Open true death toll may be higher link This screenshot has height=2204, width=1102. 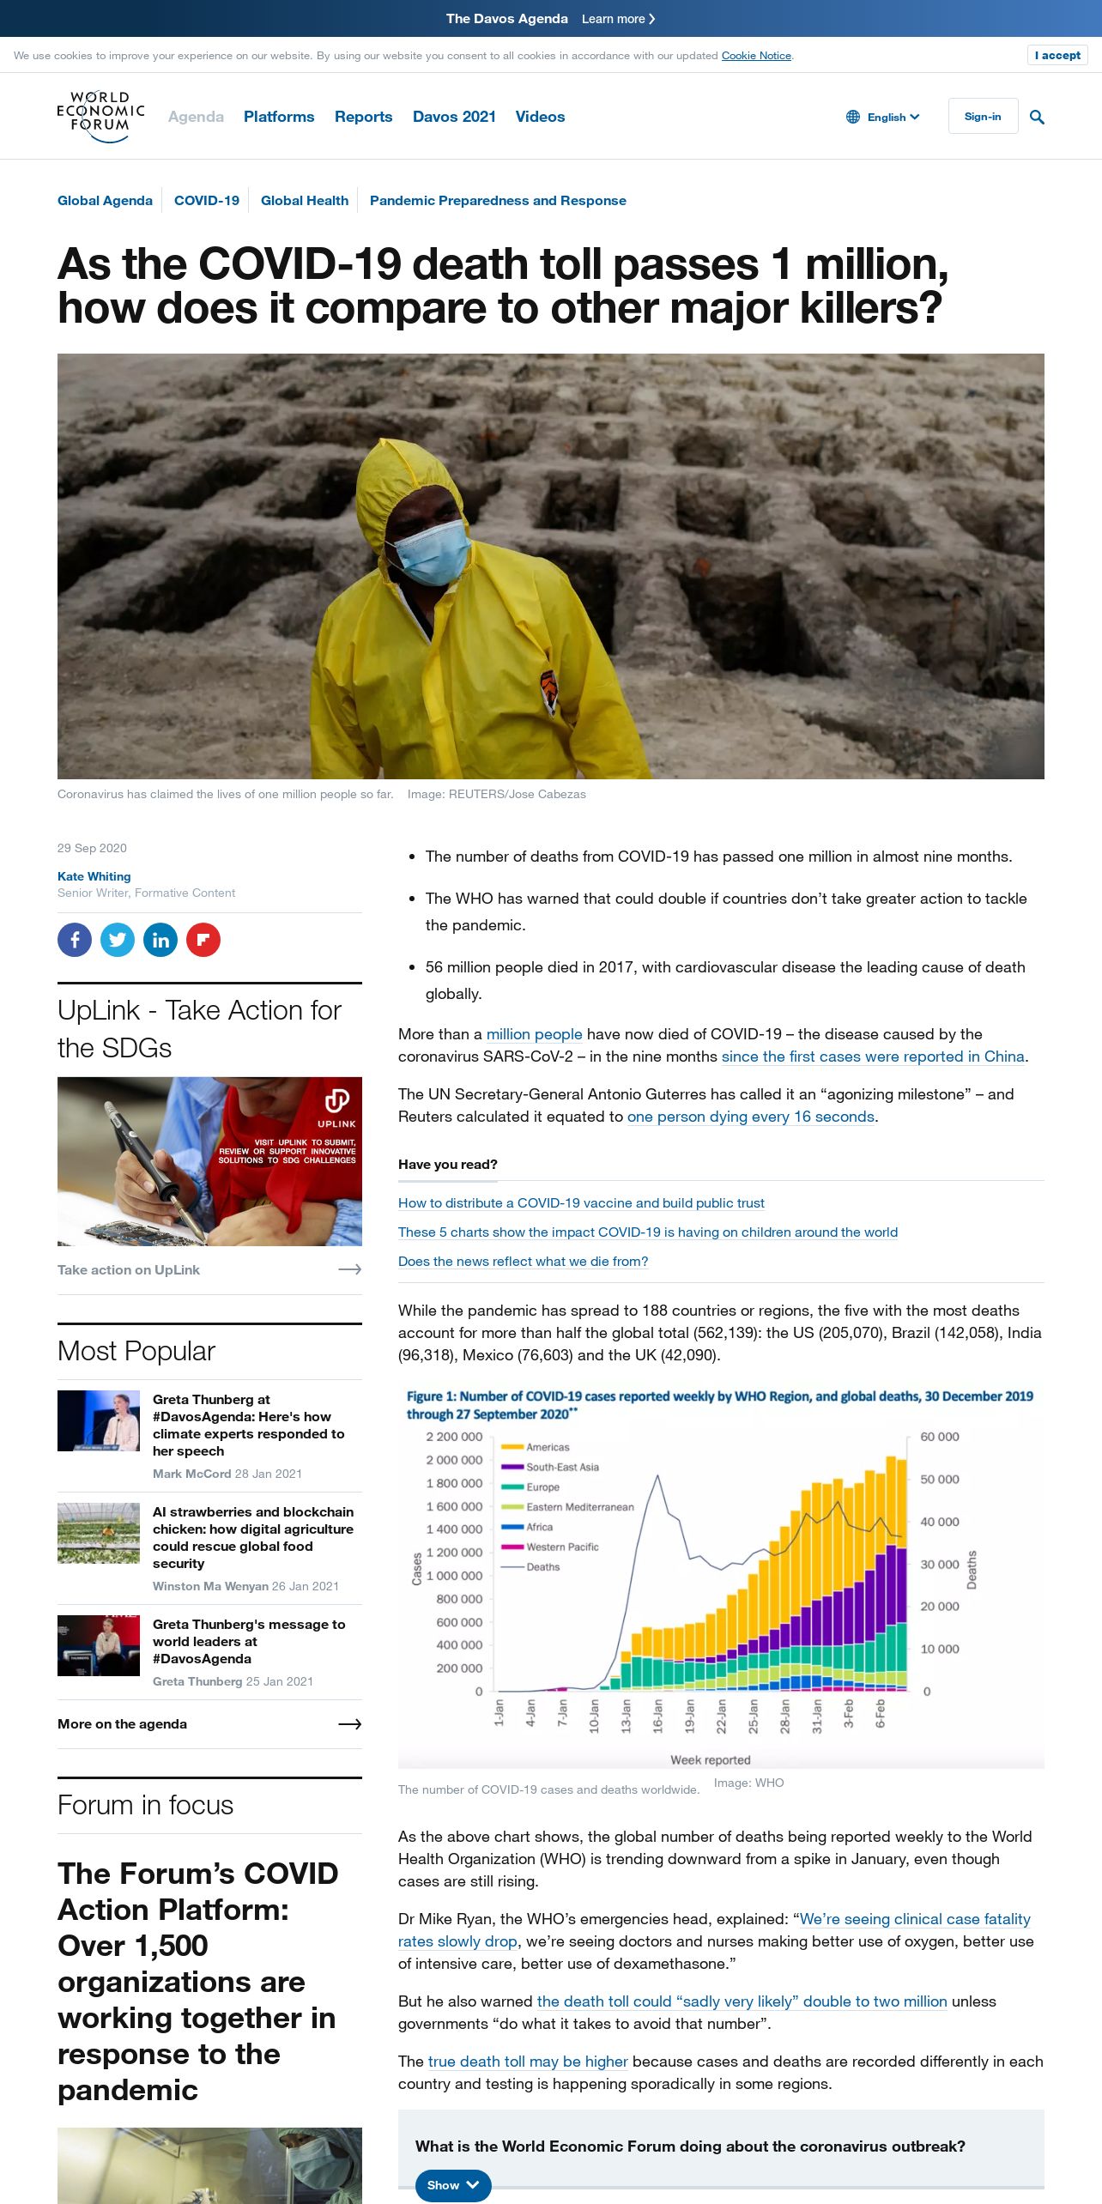(528, 2062)
